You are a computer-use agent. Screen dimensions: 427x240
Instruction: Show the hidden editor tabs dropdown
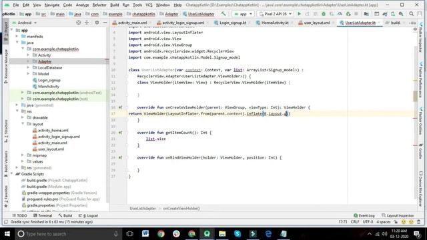click(412, 23)
